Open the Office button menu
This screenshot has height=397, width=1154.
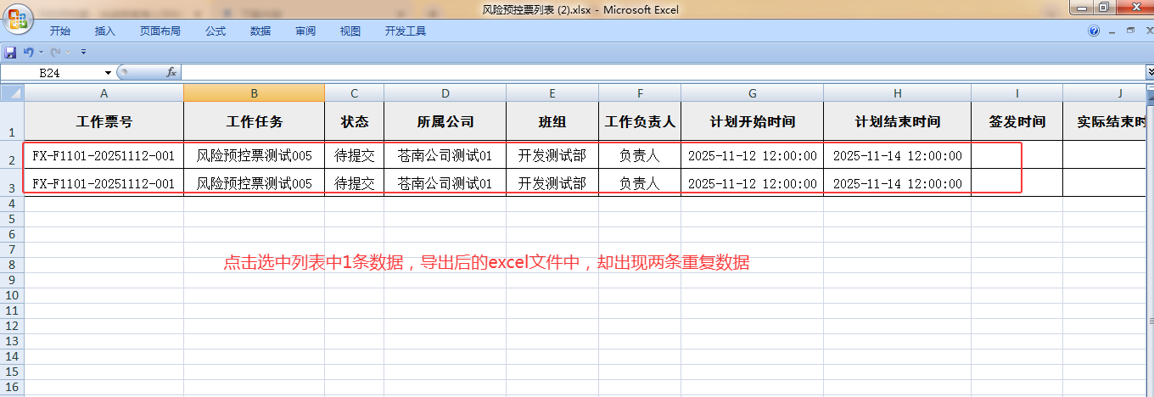click(x=18, y=18)
